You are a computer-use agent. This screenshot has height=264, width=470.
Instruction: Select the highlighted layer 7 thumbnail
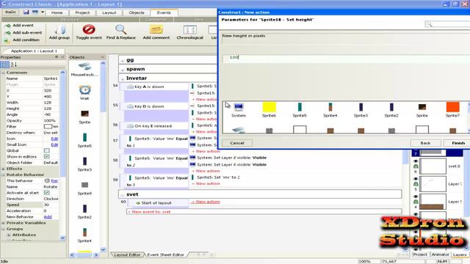[x=432, y=153]
